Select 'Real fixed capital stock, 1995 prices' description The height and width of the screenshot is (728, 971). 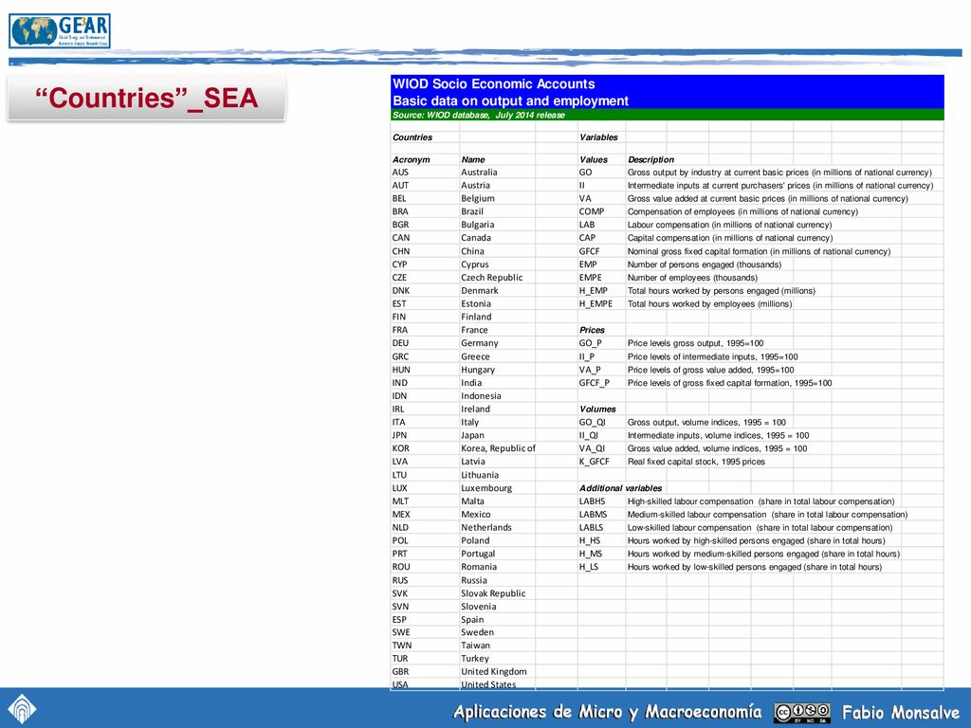696,462
